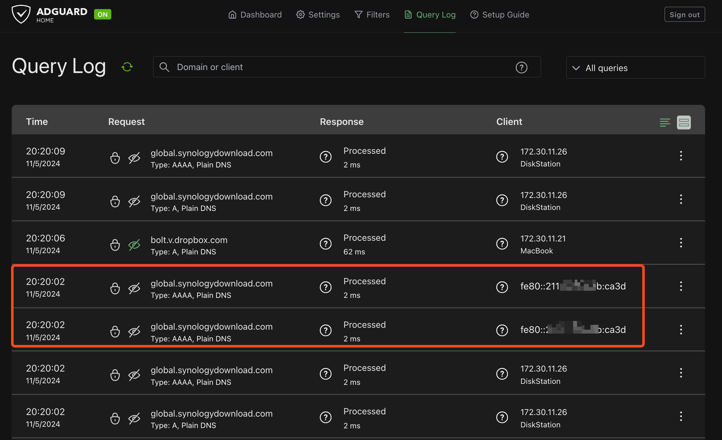The width and height of the screenshot is (722, 440).
Task: Click the AdGuard Home shield logo
Action: click(x=21, y=14)
